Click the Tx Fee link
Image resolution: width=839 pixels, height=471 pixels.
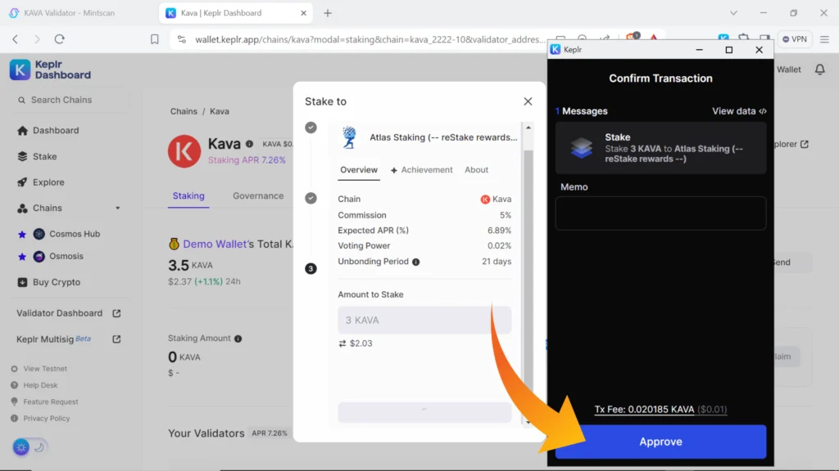coord(660,410)
